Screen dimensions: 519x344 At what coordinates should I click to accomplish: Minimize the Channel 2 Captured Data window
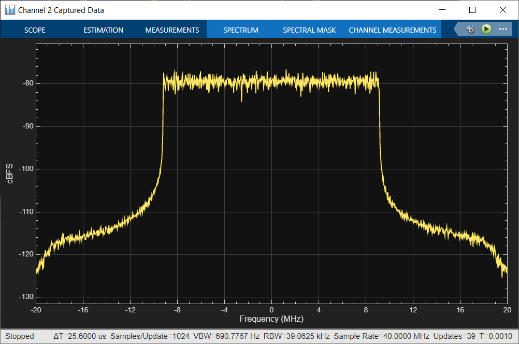[442, 10]
